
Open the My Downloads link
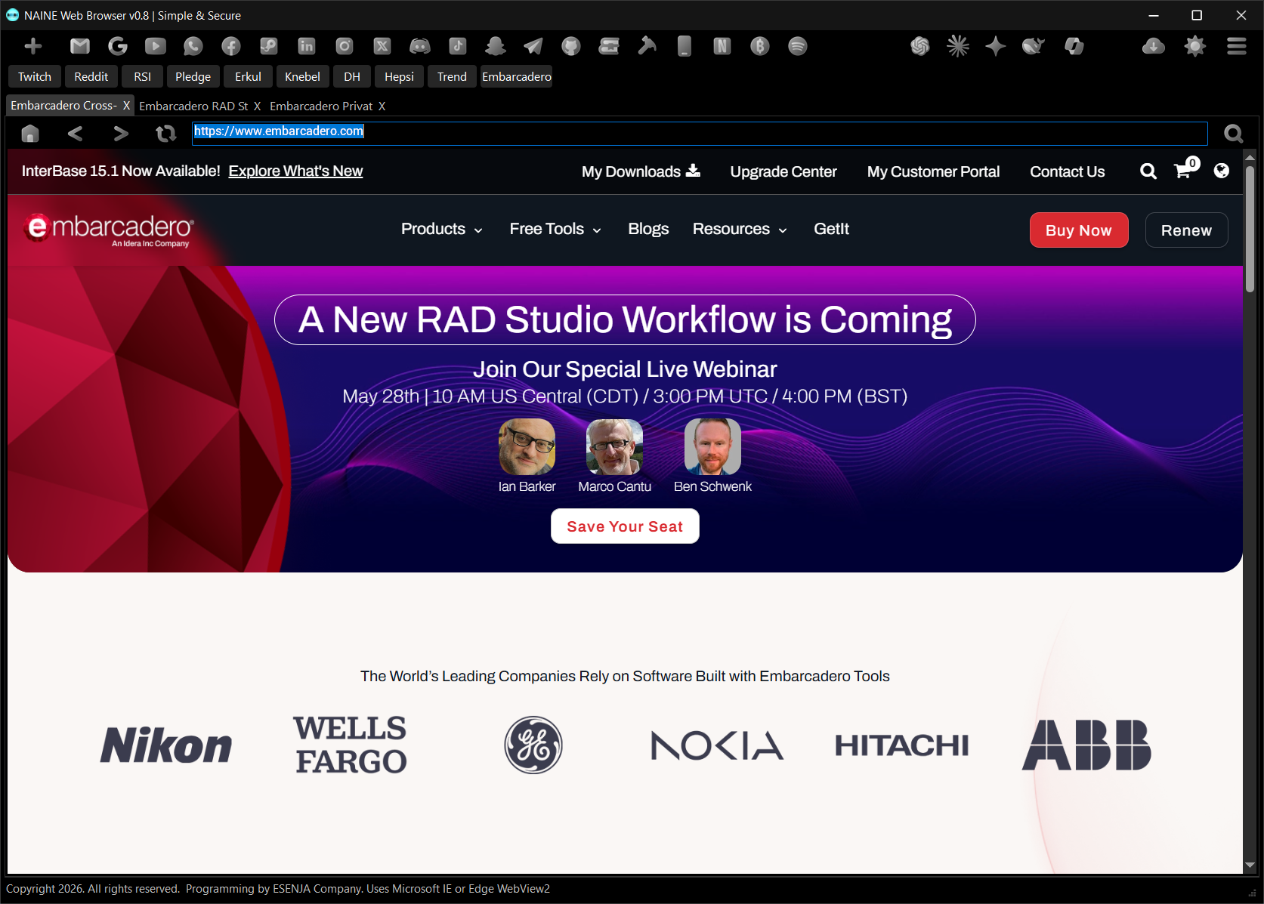click(x=641, y=171)
